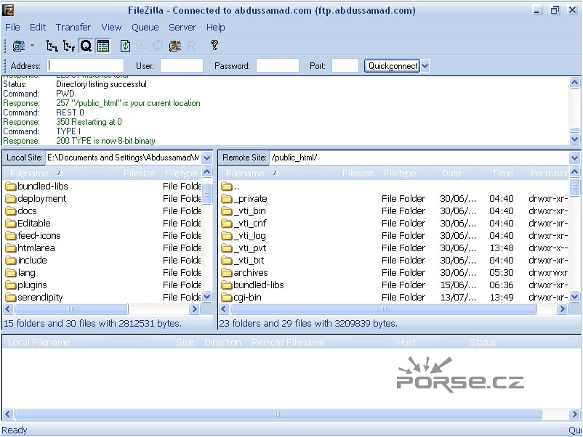Select the remote archives folder icon
This screenshot has width=583, height=437.
coord(226,273)
